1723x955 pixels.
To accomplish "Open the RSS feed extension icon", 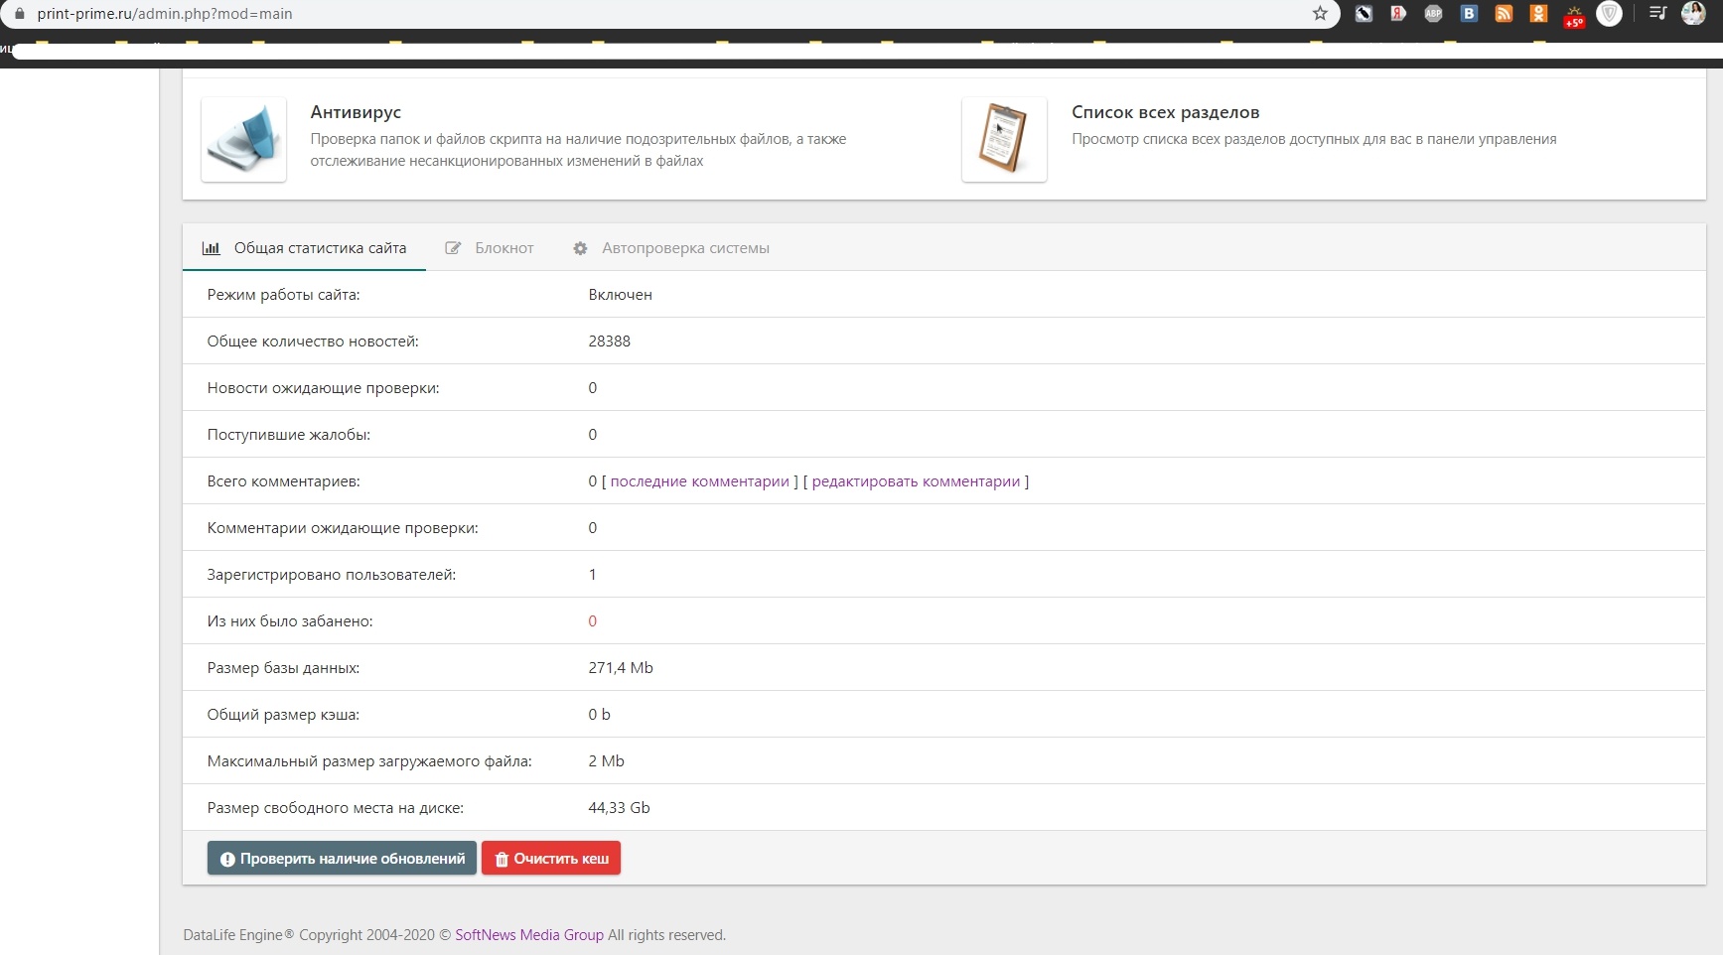I will tap(1504, 14).
